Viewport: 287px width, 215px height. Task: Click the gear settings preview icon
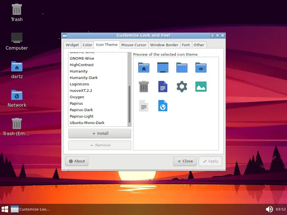pos(182,87)
